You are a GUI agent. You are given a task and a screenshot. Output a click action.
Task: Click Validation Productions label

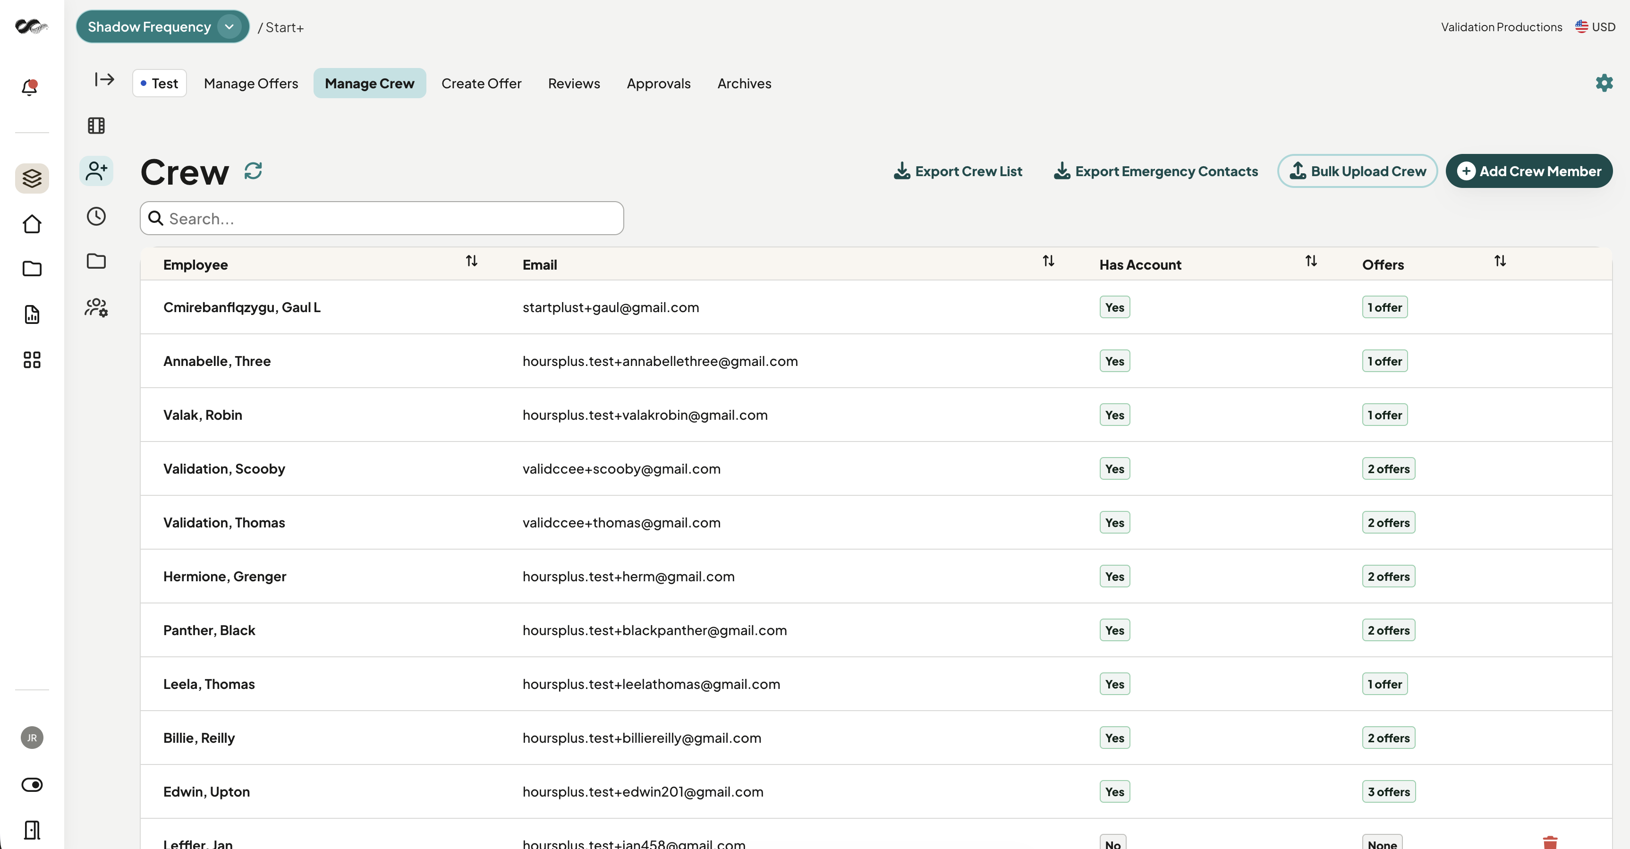pyautogui.click(x=1502, y=26)
